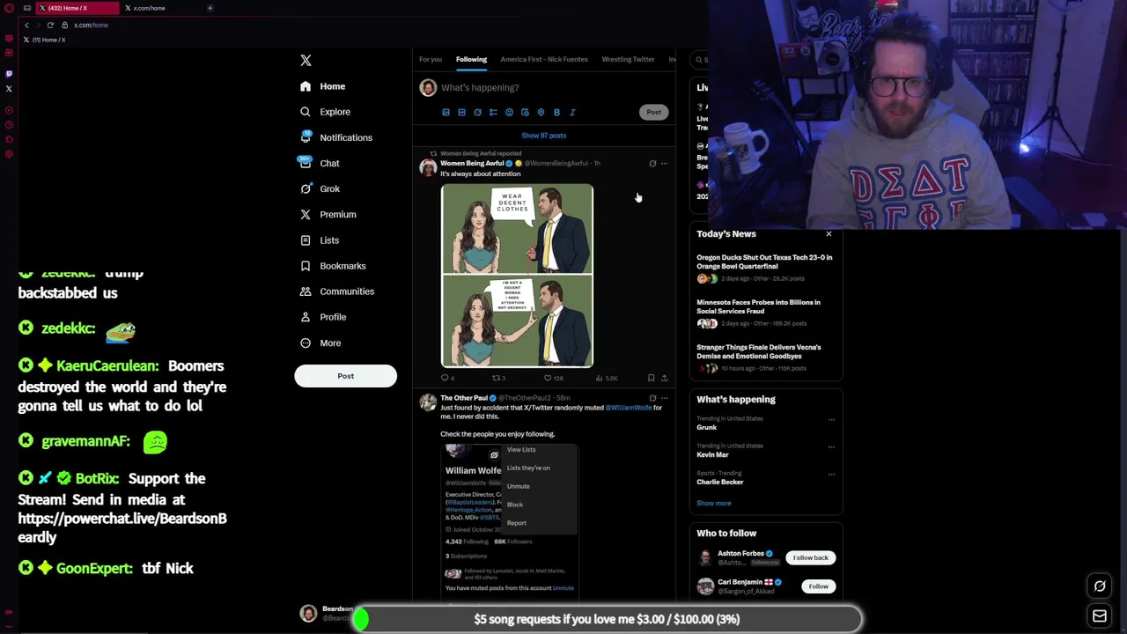This screenshot has height=634, width=1127.
Task: Open new browser tab with plus button
Action: tap(210, 8)
